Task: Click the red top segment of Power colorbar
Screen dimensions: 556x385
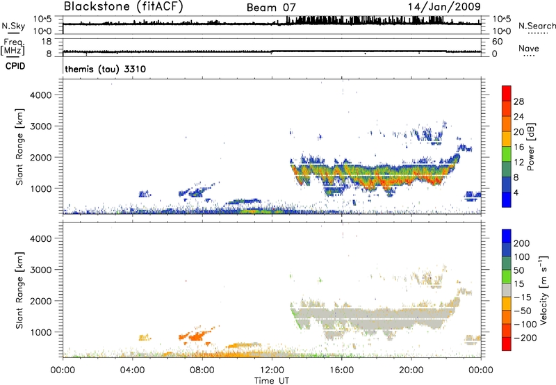Action: (507, 94)
